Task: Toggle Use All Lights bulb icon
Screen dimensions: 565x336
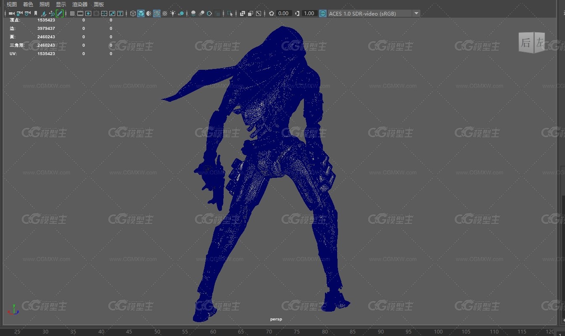Action: coord(173,13)
